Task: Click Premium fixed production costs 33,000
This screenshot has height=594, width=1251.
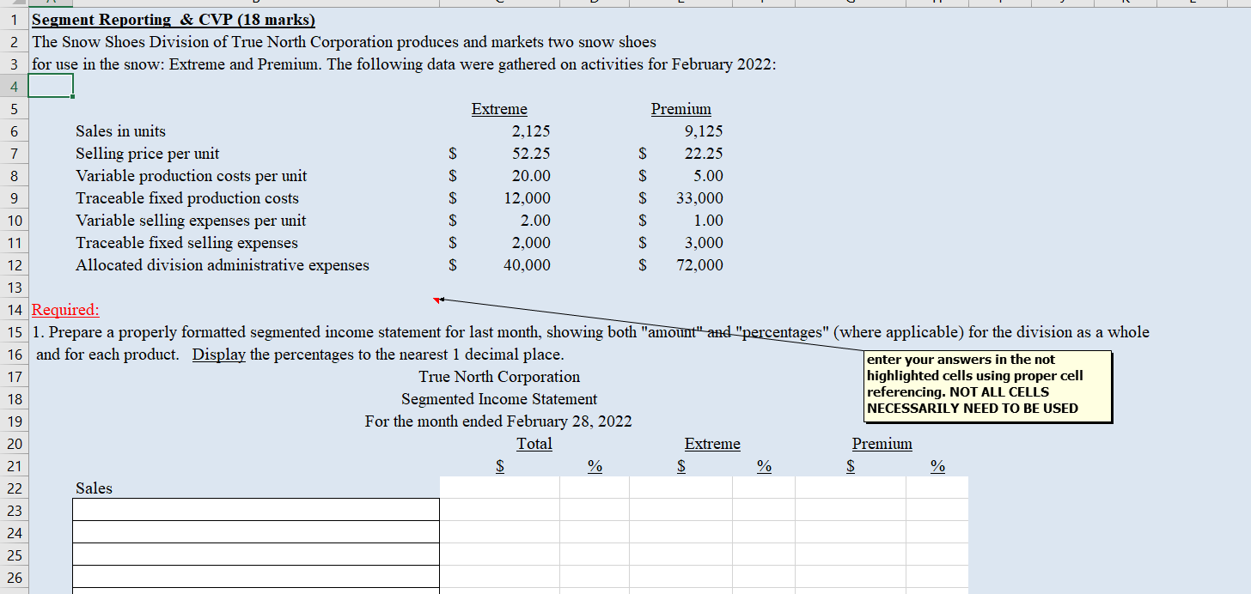Action: [700, 198]
